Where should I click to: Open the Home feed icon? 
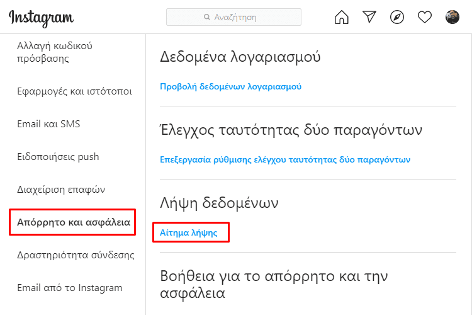(342, 17)
